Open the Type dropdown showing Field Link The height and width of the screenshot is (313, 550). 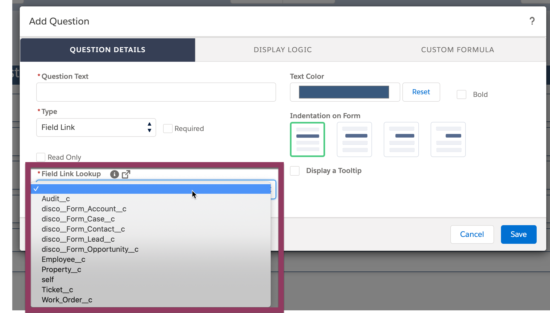tap(96, 127)
